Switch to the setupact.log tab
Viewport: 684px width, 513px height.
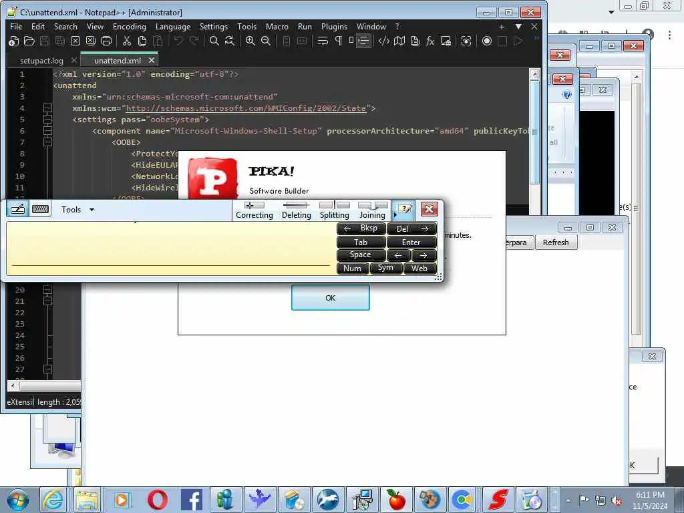click(x=41, y=61)
